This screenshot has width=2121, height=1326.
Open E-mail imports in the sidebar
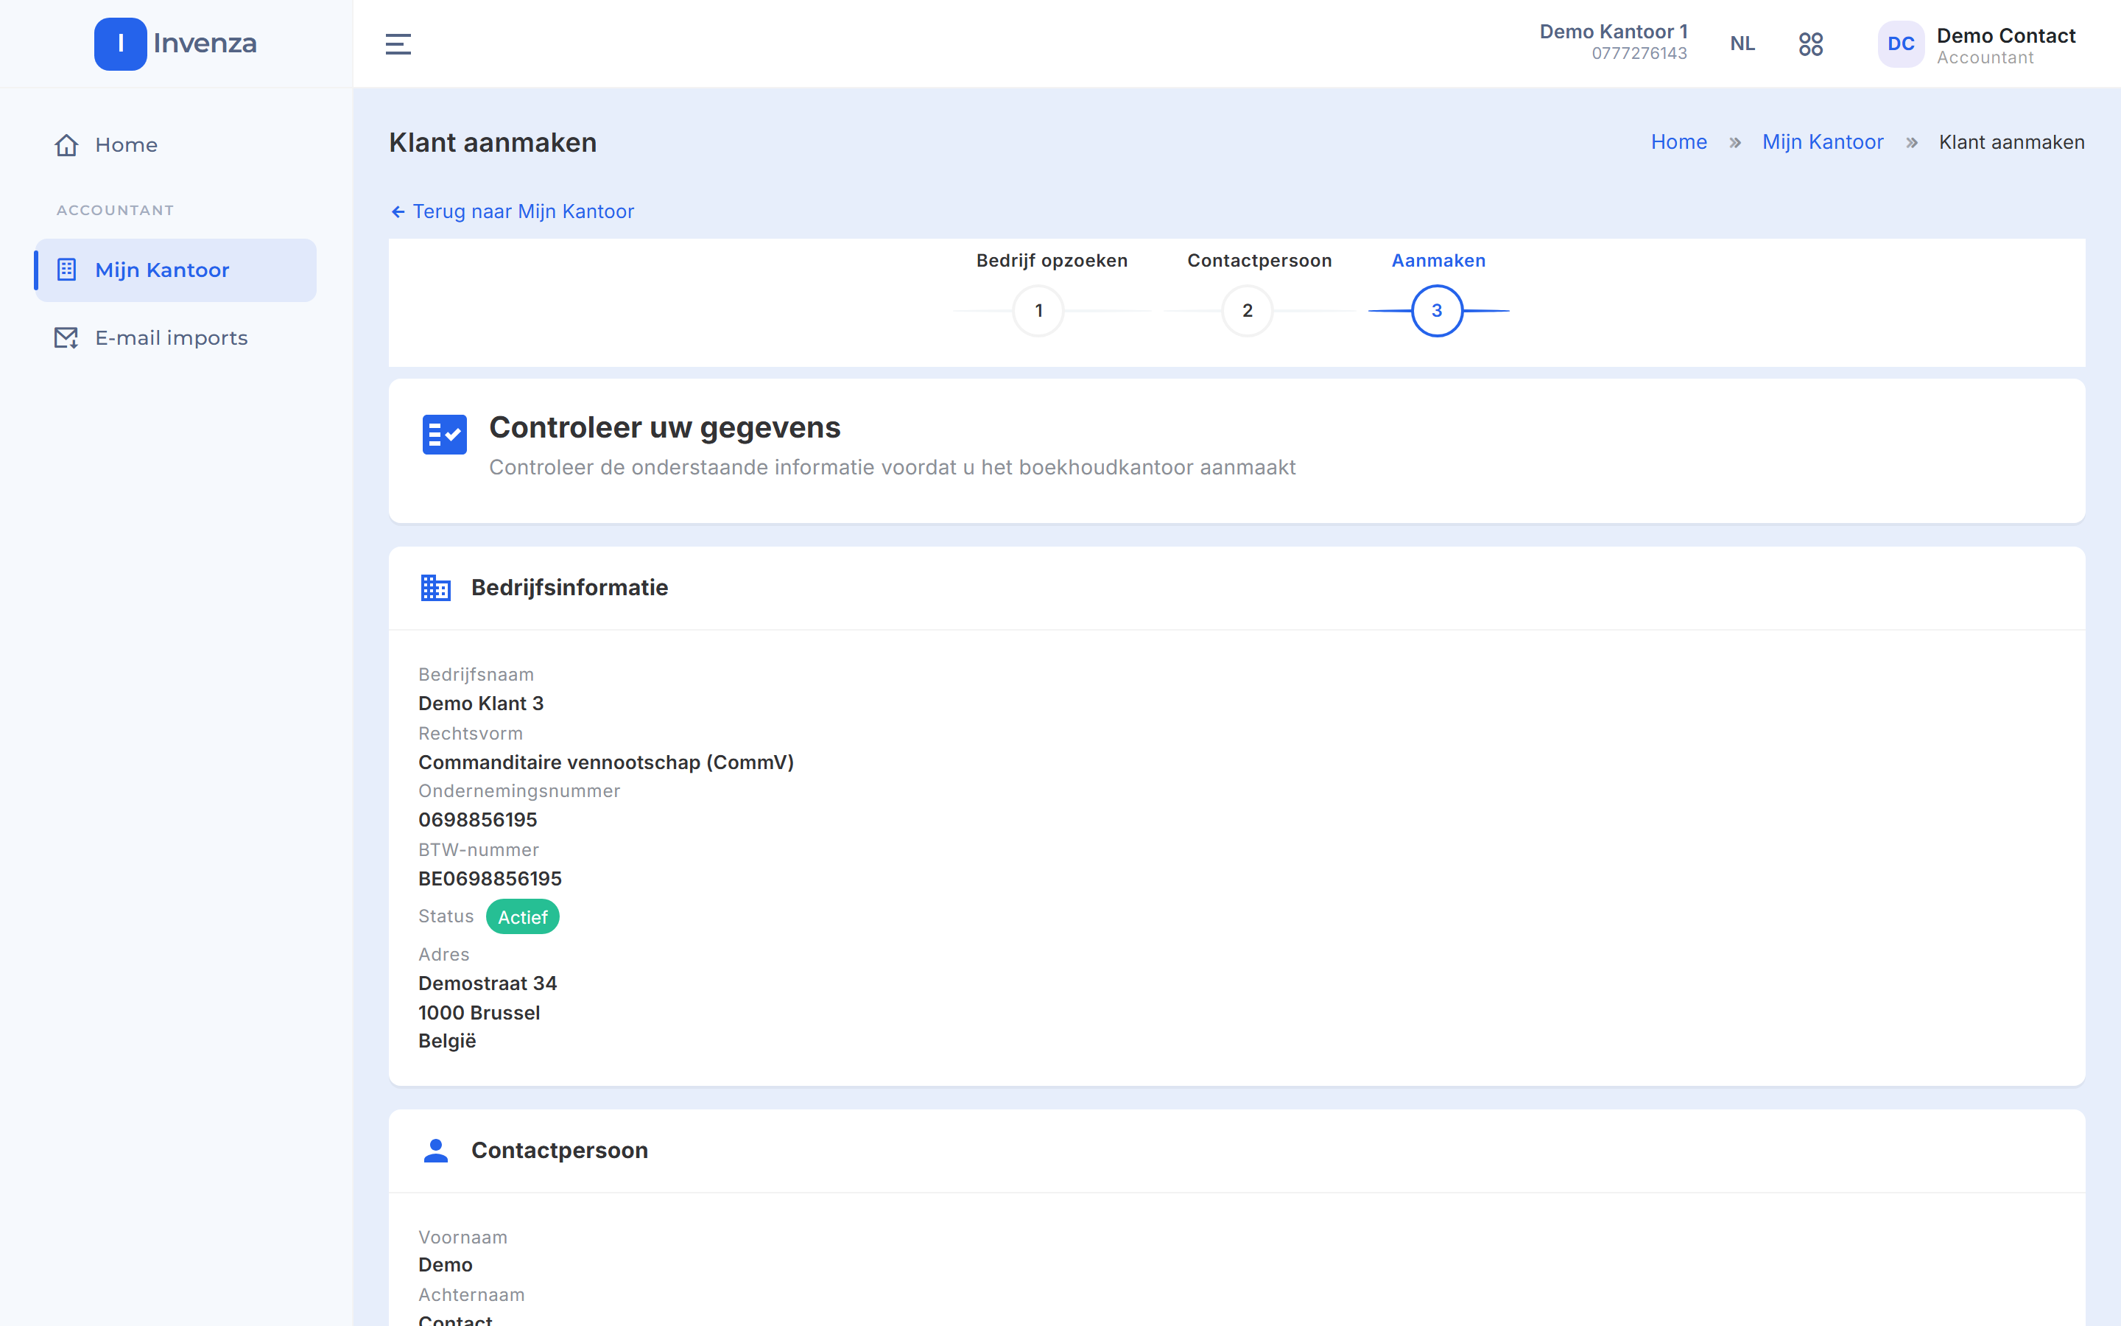tap(175, 337)
